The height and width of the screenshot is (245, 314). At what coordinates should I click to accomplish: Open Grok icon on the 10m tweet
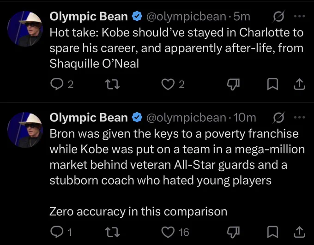pos(278,118)
